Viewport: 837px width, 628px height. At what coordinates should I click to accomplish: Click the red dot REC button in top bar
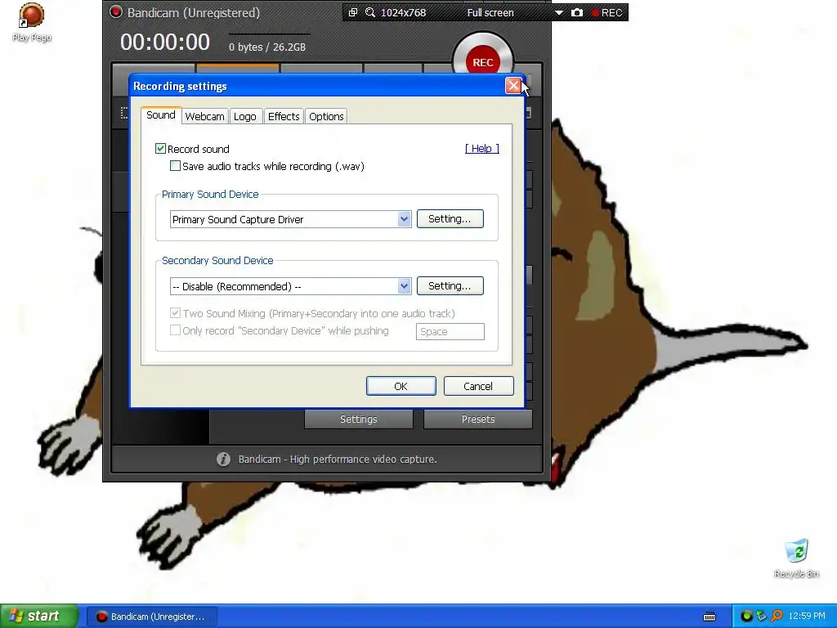(x=607, y=12)
